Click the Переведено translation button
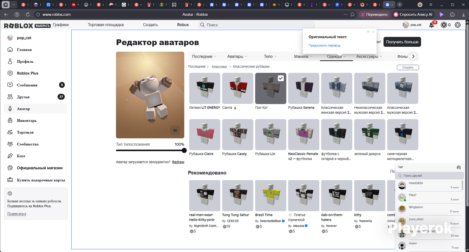This screenshot has width=469, height=252. (x=374, y=15)
